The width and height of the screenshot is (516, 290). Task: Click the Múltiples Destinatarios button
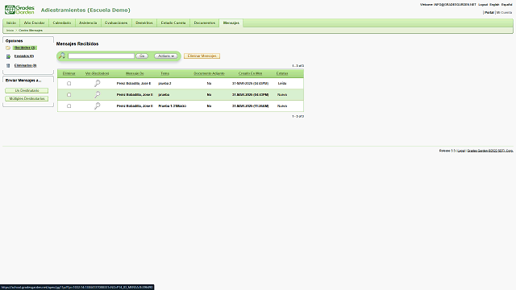27,98
